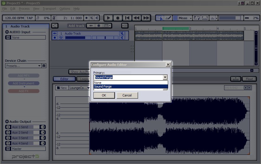Open the Master output selector
The image size is (261, 164).
25,149
